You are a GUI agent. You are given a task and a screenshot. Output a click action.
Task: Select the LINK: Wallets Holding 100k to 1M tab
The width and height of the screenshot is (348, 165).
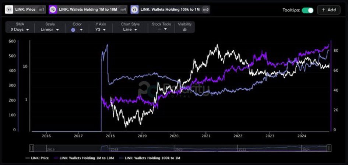[170, 10]
